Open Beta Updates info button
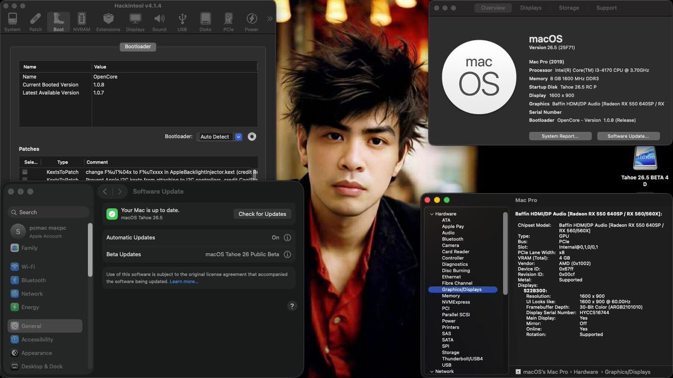Screen dimensions: 673x378 tap(287, 254)
